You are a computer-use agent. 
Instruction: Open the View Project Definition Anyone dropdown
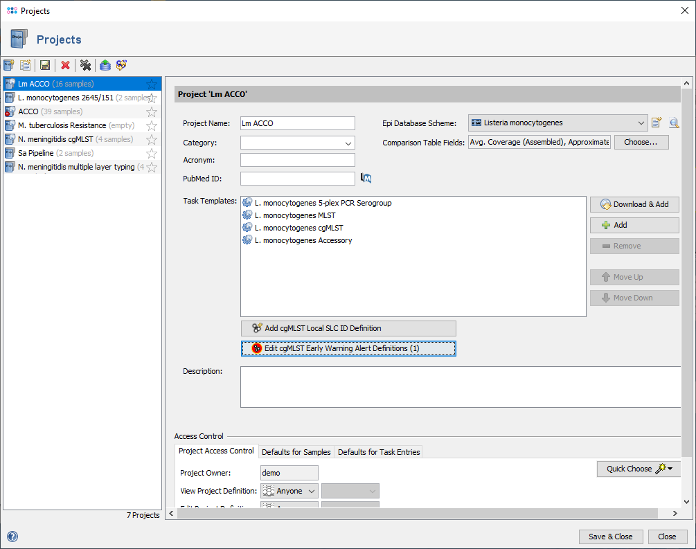click(x=289, y=491)
